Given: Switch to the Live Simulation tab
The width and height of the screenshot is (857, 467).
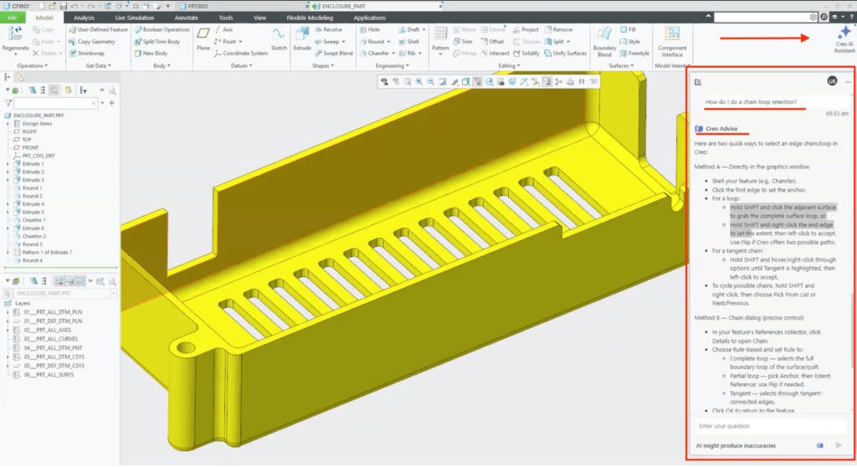Looking at the screenshot, I should (x=135, y=18).
